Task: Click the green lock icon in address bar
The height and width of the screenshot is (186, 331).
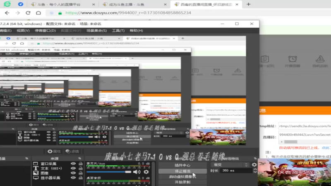Action: pos(60,13)
